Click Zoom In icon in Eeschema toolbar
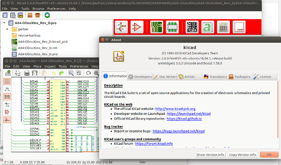Screen dimensions: 281x165 (96, 73)
